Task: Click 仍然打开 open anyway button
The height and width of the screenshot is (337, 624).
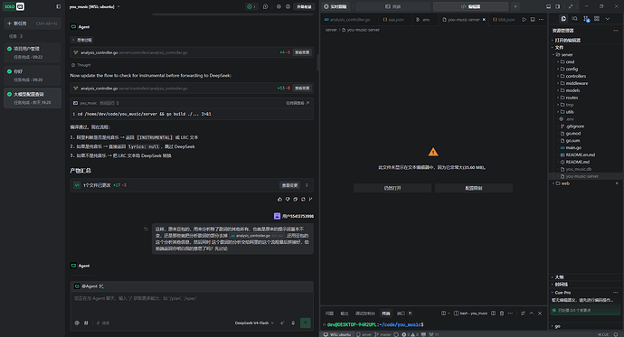Action: (x=392, y=188)
